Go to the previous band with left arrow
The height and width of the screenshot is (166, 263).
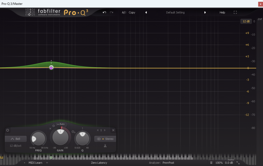98,130
